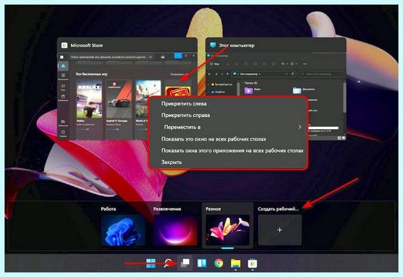Open File Explorer from the taskbar
The width and height of the screenshot is (403, 277).
click(236, 263)
